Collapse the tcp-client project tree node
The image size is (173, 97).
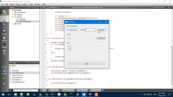tap(10, 10)
